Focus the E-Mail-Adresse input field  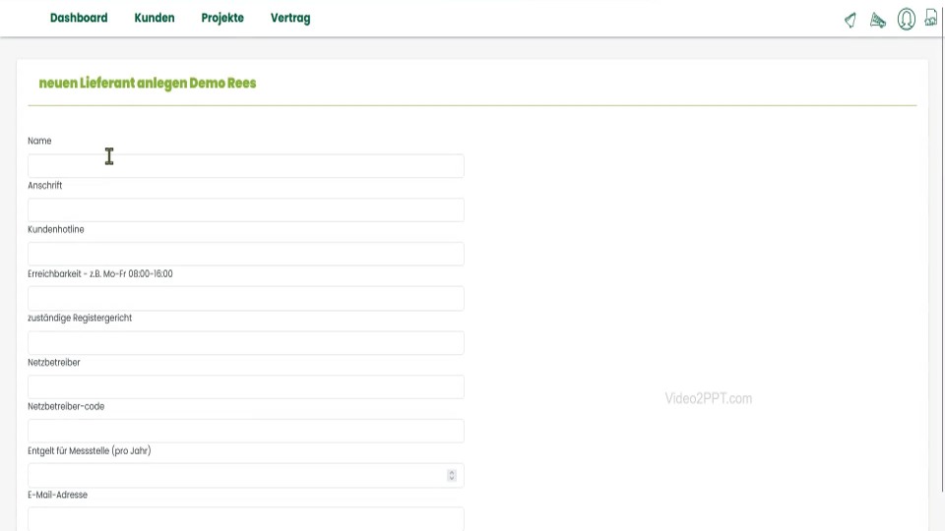pyautogui.click(x=245, y=518)
